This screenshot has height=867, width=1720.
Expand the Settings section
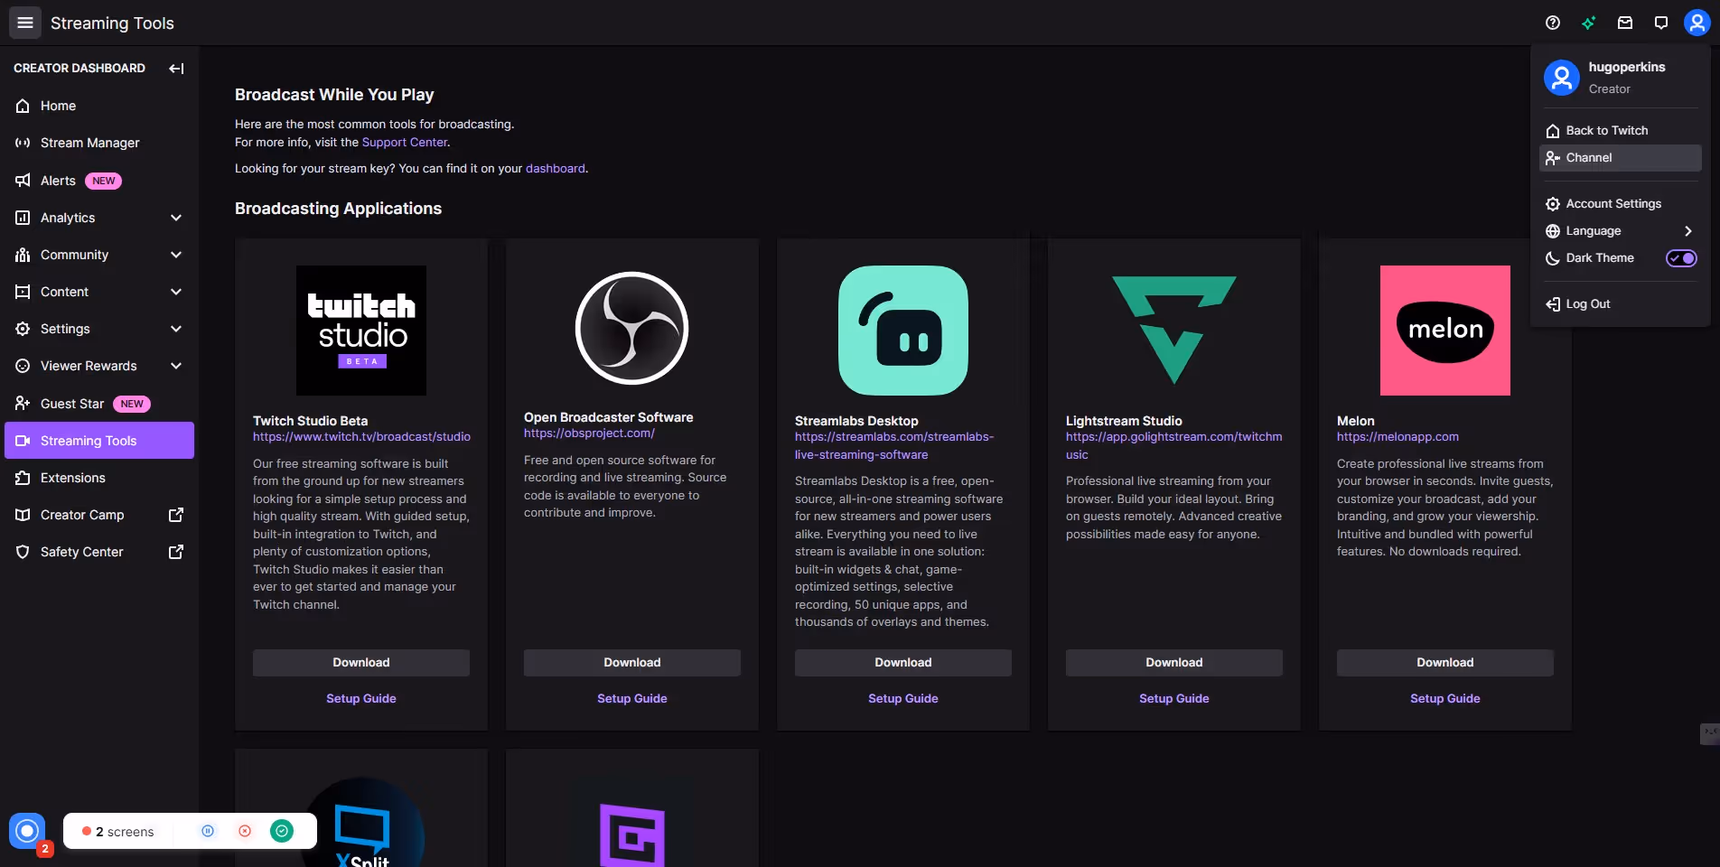point(176,329)
